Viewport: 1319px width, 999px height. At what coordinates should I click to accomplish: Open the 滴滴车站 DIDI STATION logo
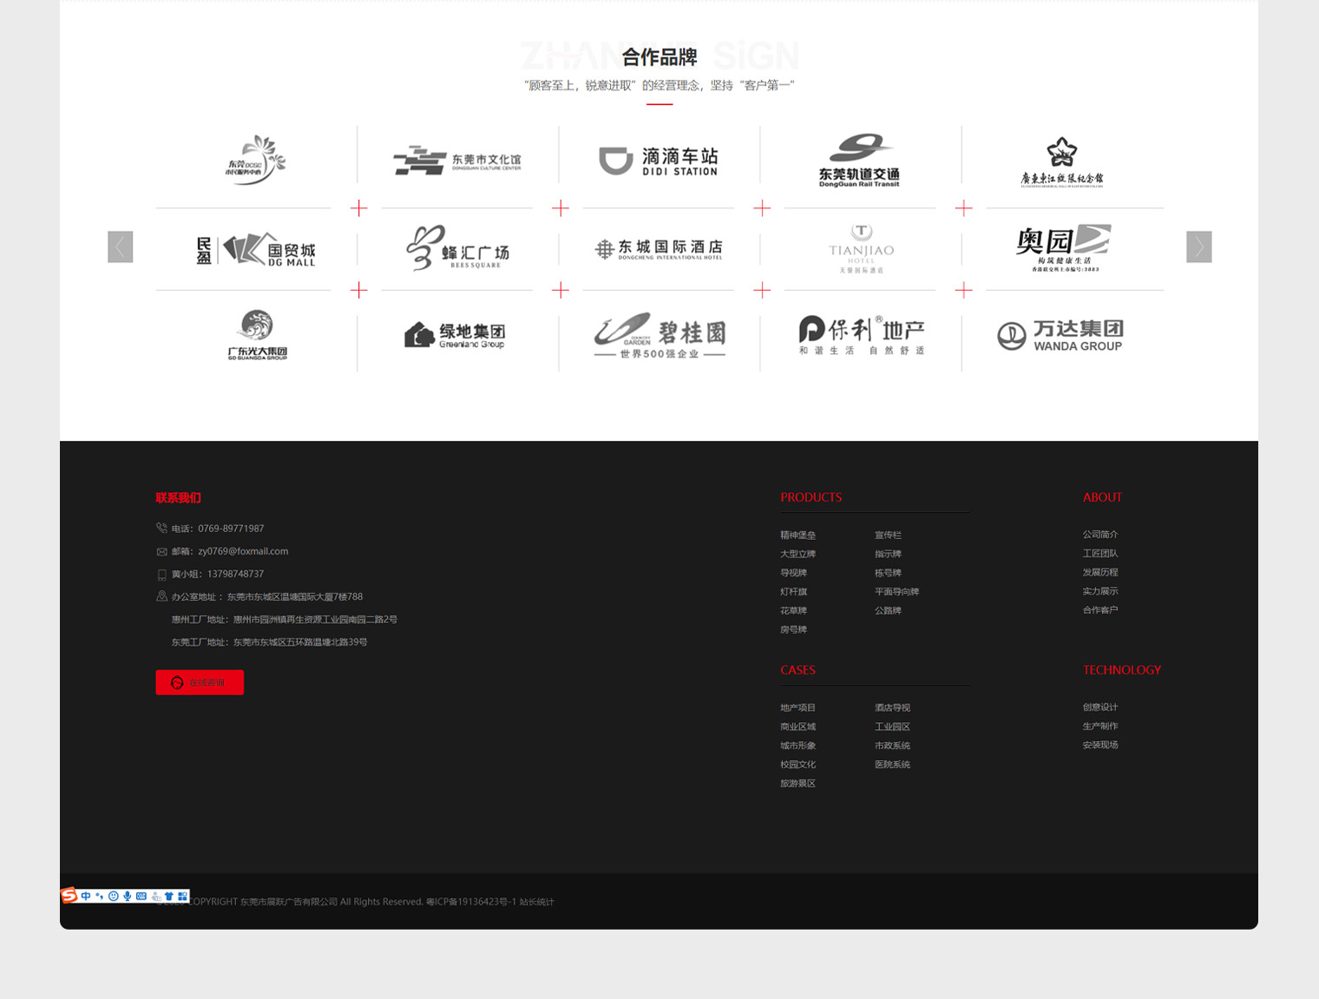tap(659, 161)
